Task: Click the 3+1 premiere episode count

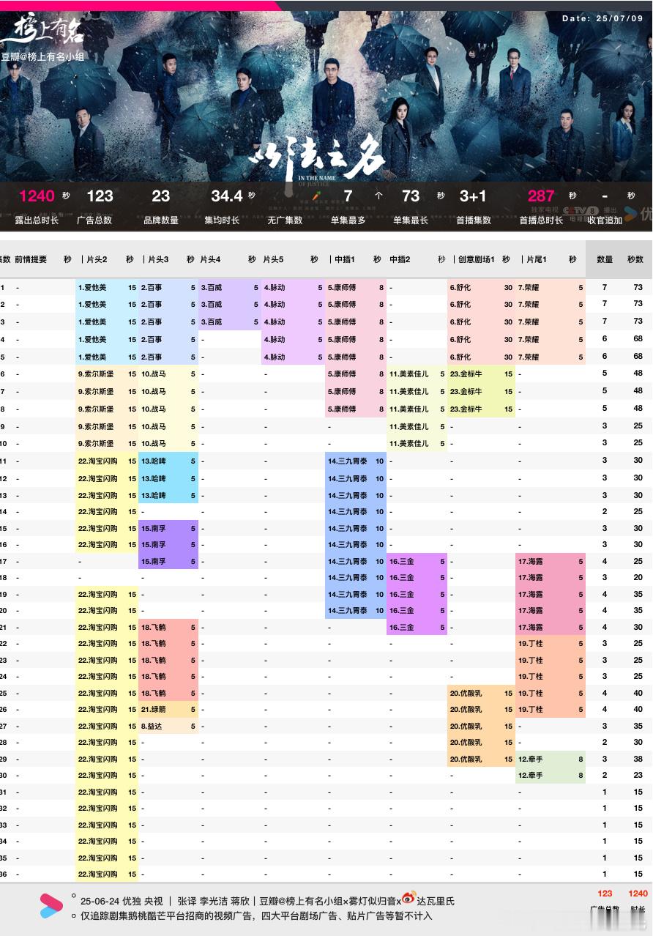Action: 473,196
